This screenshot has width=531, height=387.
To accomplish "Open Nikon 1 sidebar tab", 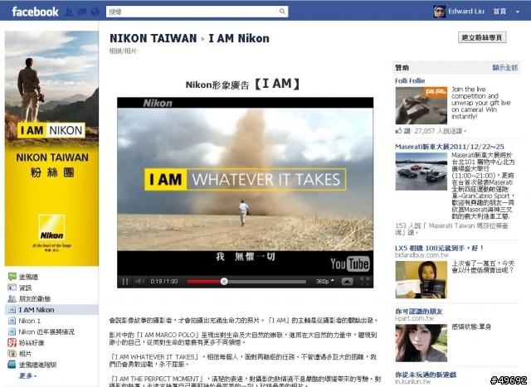I will click(30, 321).
